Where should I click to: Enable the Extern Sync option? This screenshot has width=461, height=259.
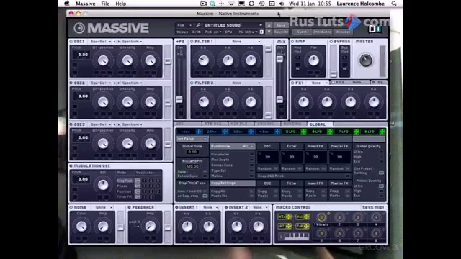(205, 176)
